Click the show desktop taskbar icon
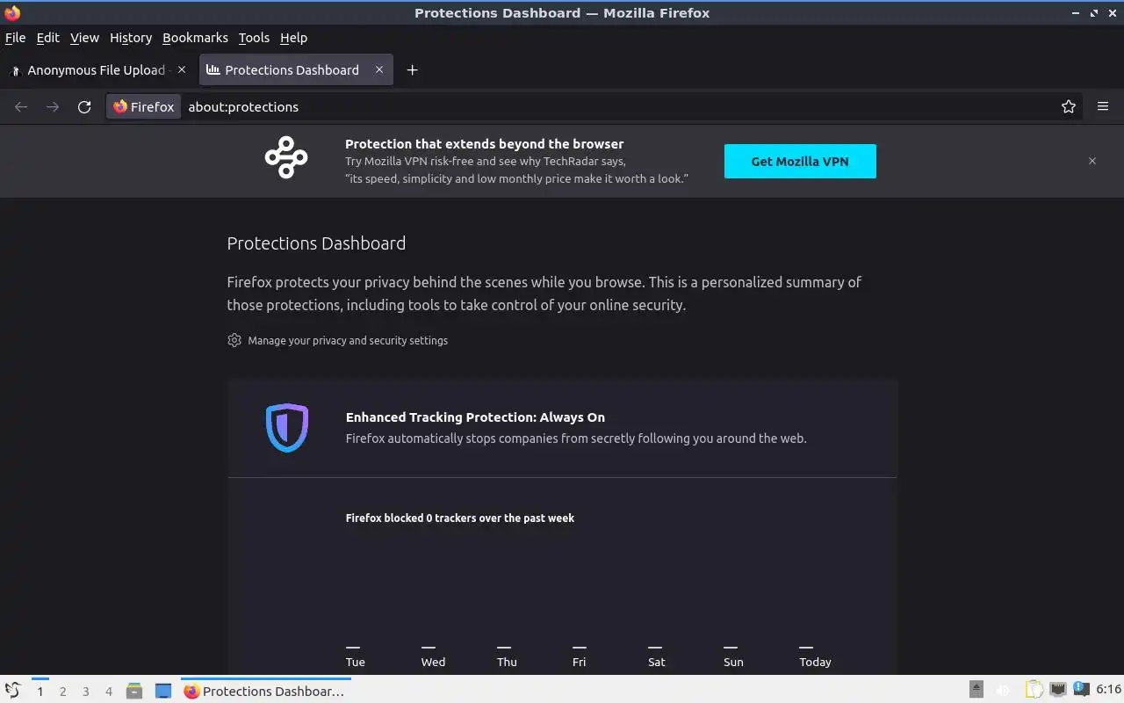This screenshot has height=703, width=1124. [163, 691]
